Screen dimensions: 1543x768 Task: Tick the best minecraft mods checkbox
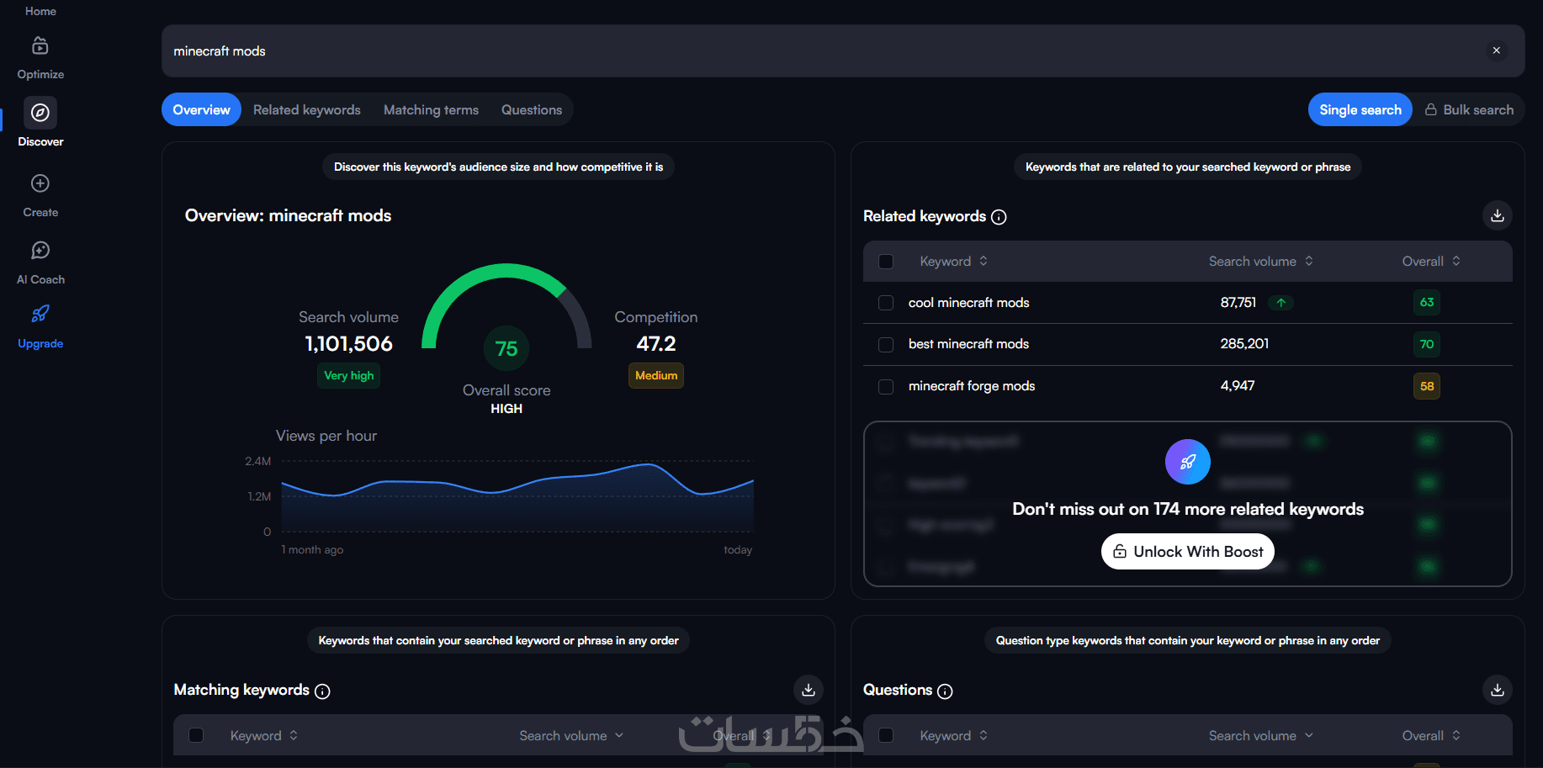[886, 344]
